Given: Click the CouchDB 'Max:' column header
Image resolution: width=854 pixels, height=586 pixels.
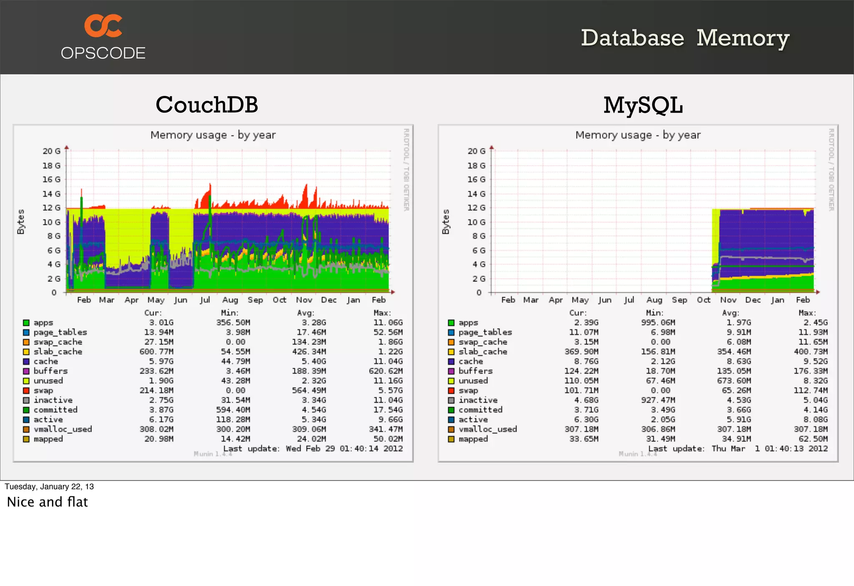Looking at the screenshot, I should pos(382,313).
